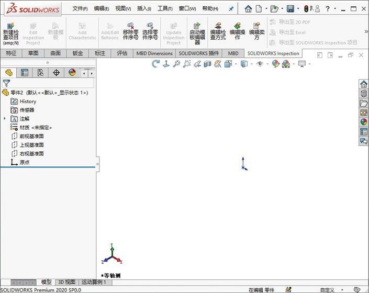369x293 pixels.
Task: Select 材质 <未指定> material item
Action: [x=31, y=128]
